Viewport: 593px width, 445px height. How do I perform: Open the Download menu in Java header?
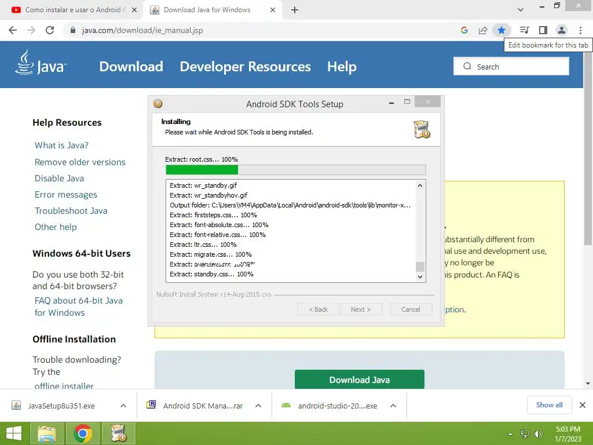point(131,67)
